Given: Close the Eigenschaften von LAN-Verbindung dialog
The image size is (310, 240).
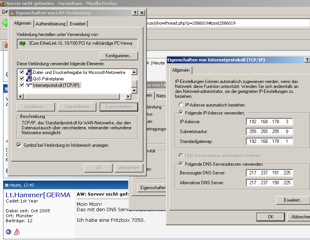Looking at the screenshot, I should click(x=142, y=13).
